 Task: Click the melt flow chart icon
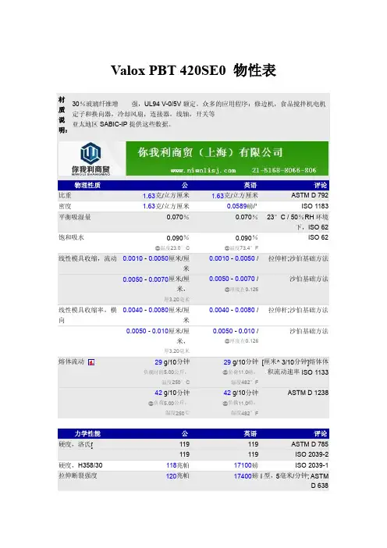[x=91, y=362]
